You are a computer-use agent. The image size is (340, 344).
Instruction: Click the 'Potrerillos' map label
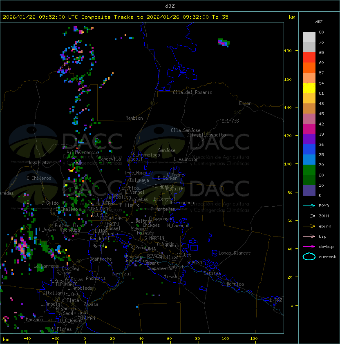[x=68, y=226]
